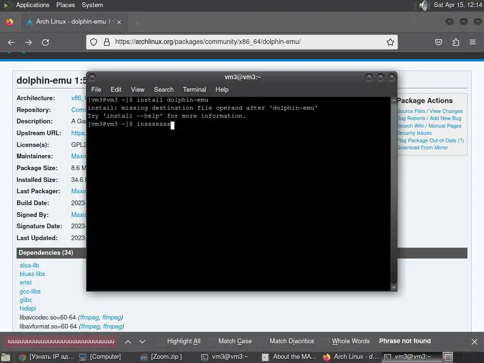Click the clock Sat Apr 15, 12:14
The width and height of the screenshot is (484, 363).
(x=458, y=5)
